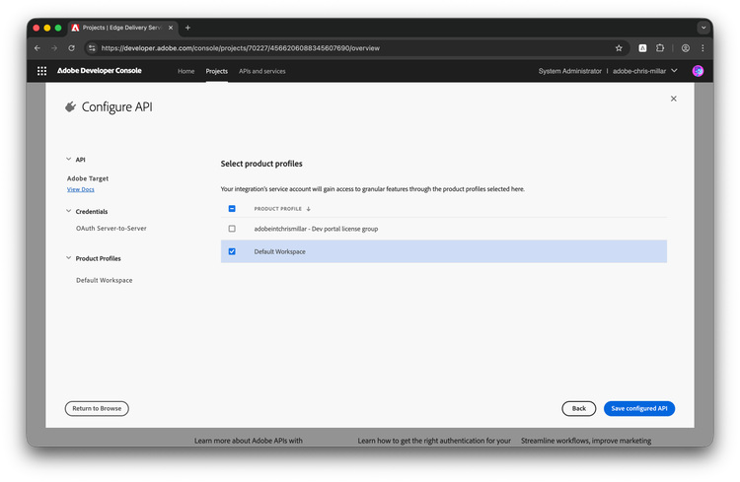Bookmark this page with the star icon
The width and height of the screenshot is (740, 482).
[x=619, y=47]
